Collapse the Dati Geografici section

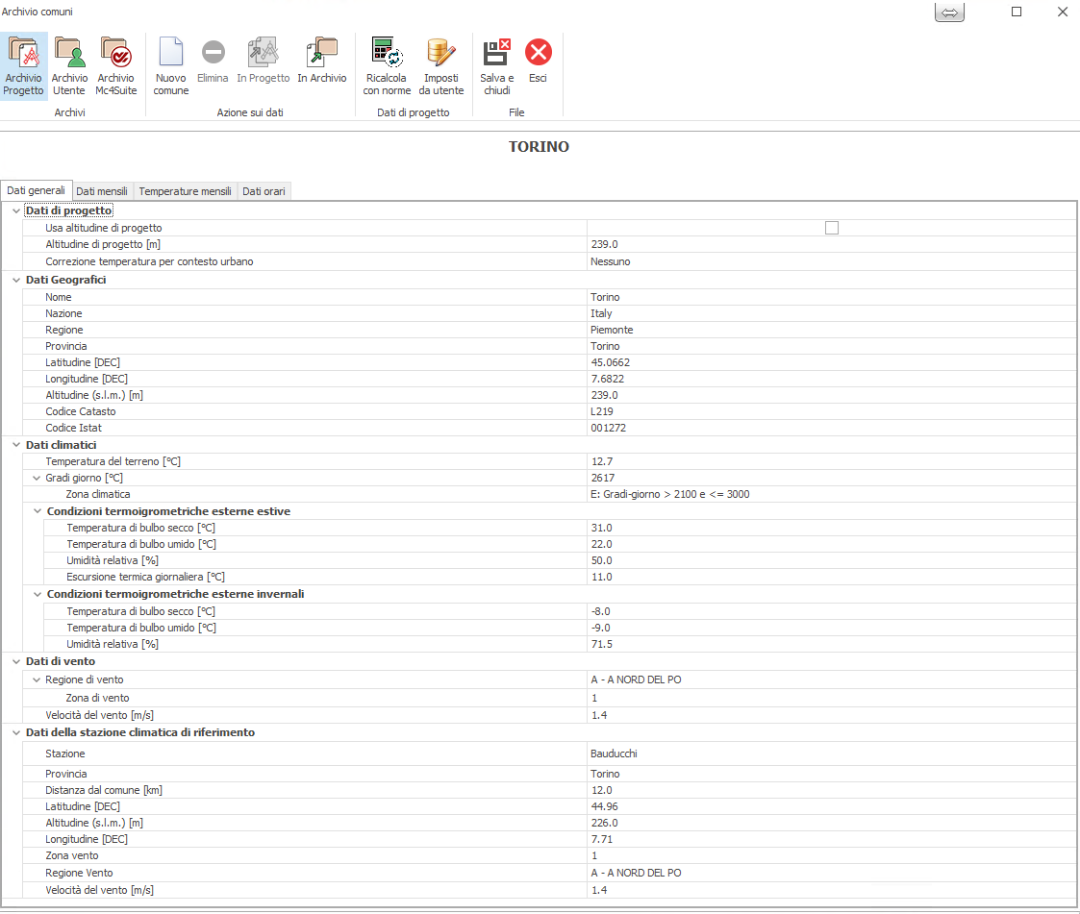point(16,280)
